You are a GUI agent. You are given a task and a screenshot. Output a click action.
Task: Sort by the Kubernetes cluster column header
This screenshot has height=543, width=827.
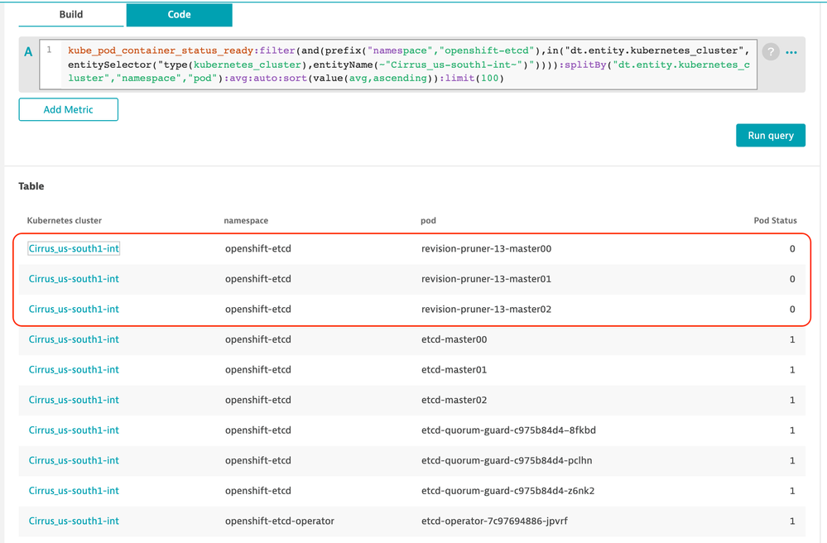[65, 221]
